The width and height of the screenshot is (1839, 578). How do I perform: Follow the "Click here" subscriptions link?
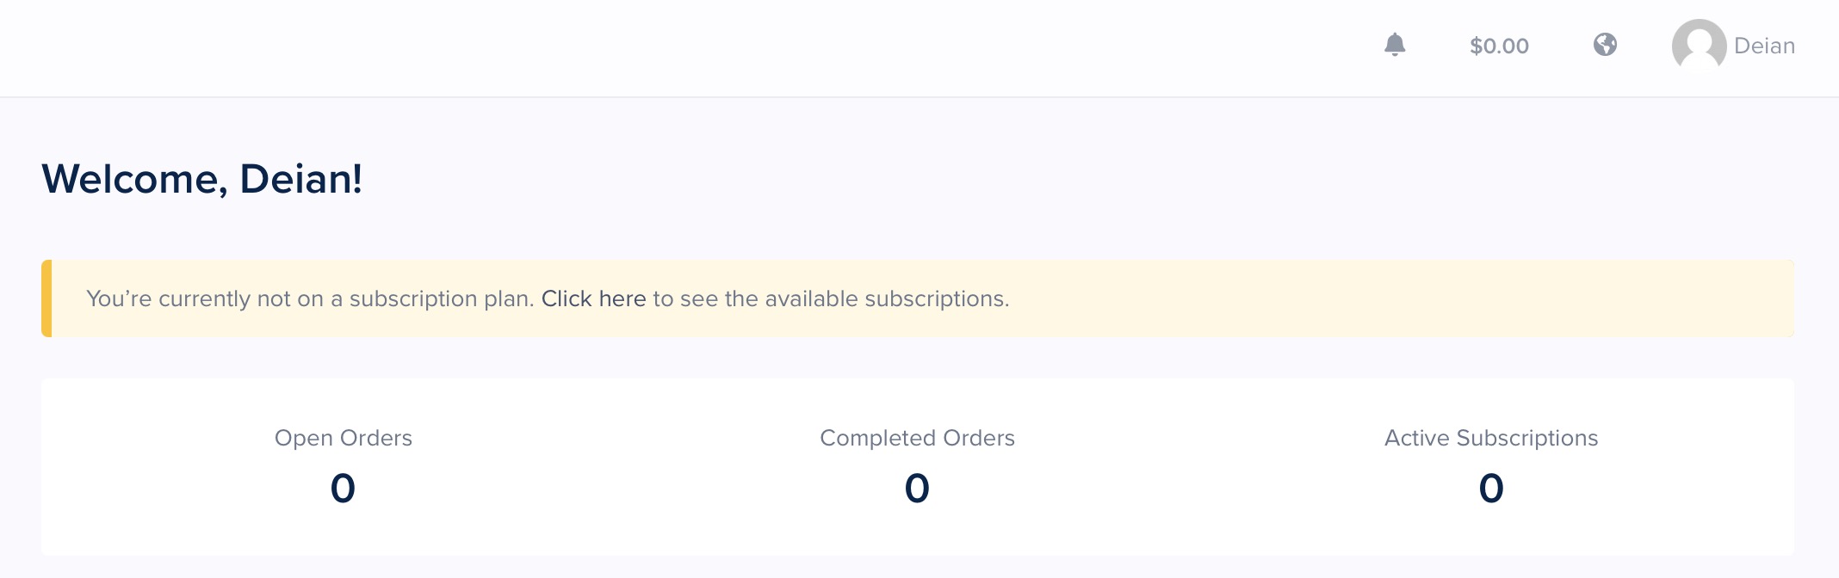click(x=593, y=298)
